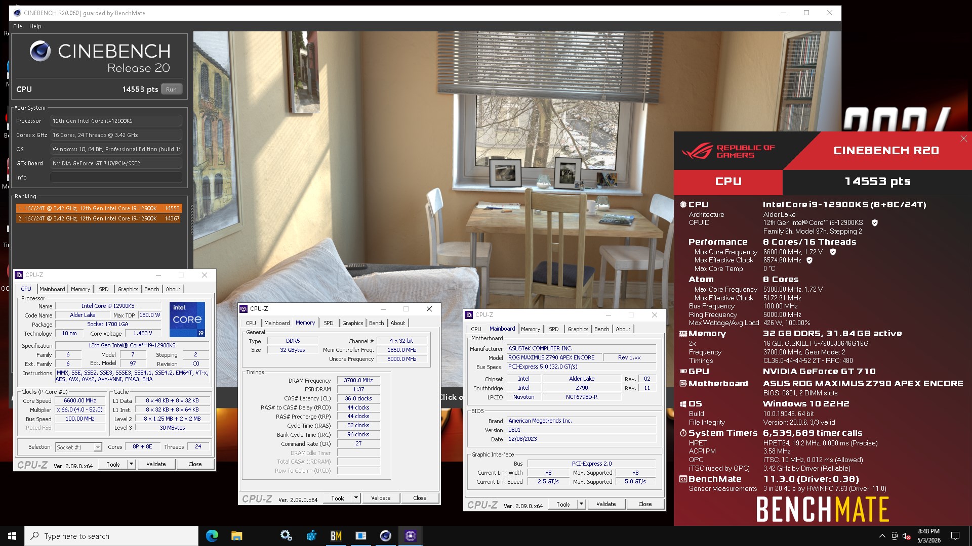Click the CPU-Z chip icon in taskbar
This screenshot has height=546, width=972.
pyautogui.click(x=410, y=536)
